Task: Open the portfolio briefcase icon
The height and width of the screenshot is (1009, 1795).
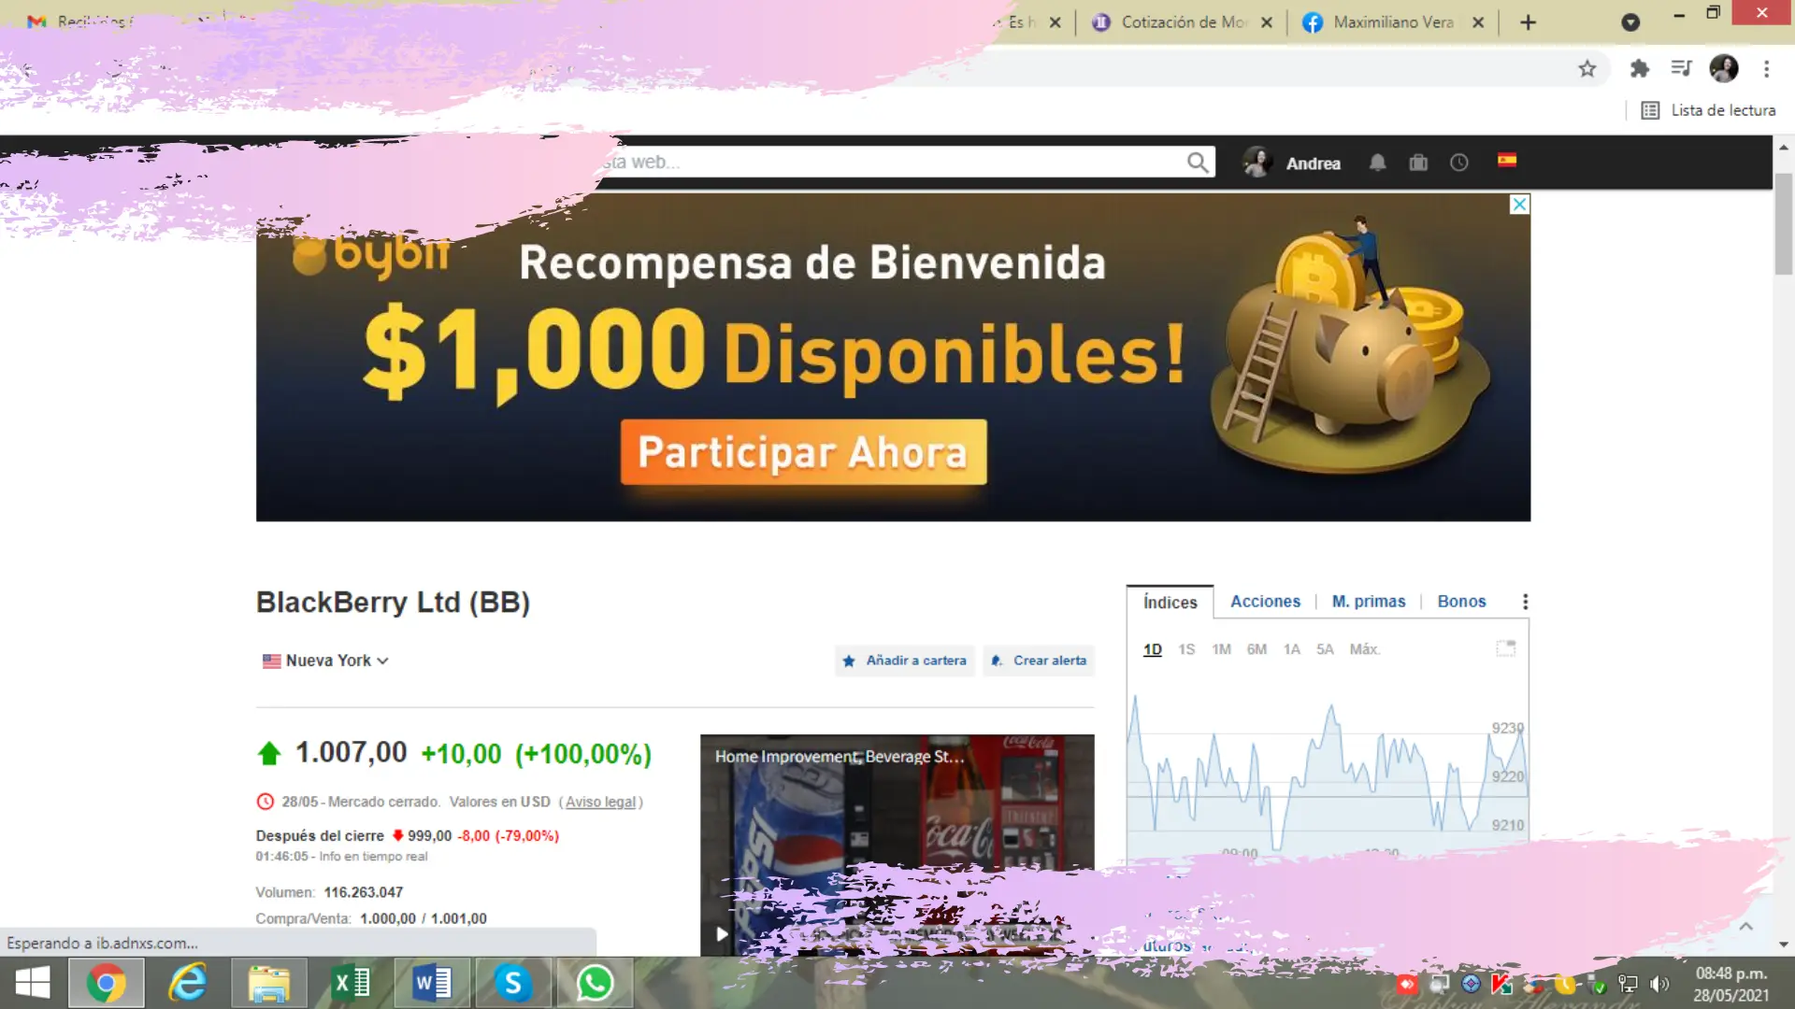Action: pyautogui.click(x=1418, y=163)
